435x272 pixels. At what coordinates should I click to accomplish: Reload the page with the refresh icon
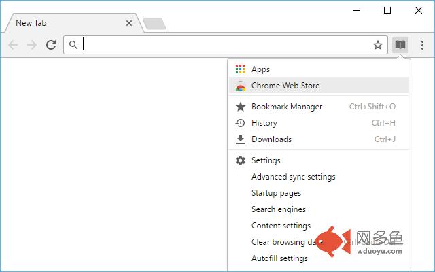click(51, 45)
